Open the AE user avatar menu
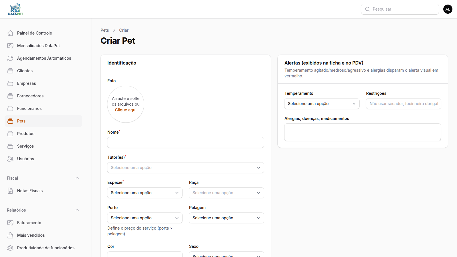The height and width of the screenshot is (257, 457). click(448, 9)
